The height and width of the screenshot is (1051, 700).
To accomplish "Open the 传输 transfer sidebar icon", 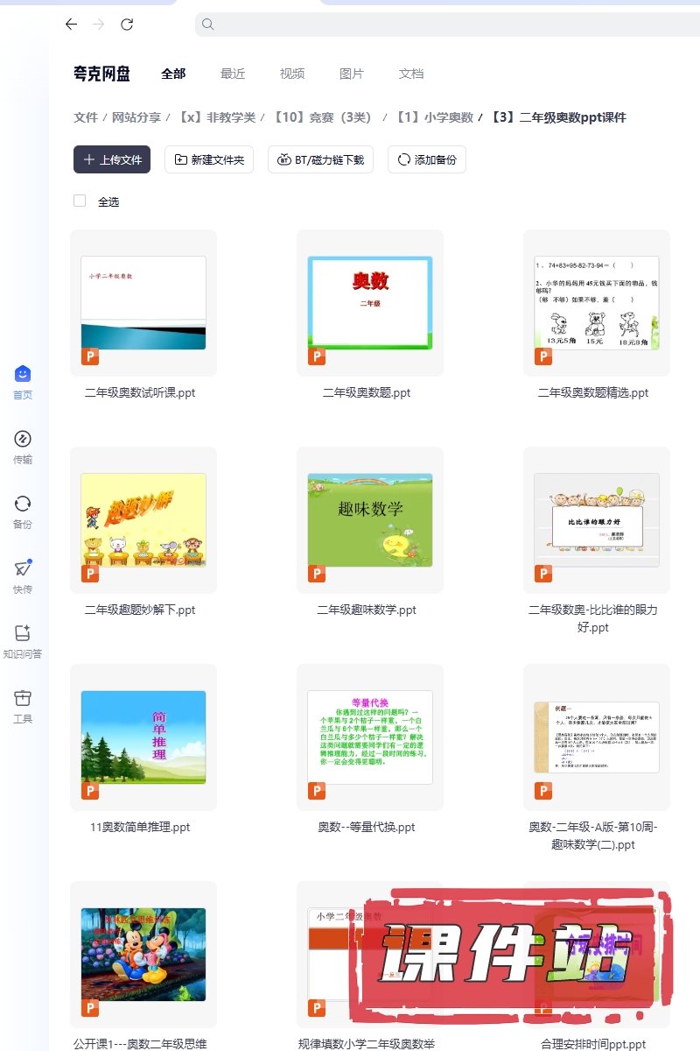I will click(x=23, y=440).
